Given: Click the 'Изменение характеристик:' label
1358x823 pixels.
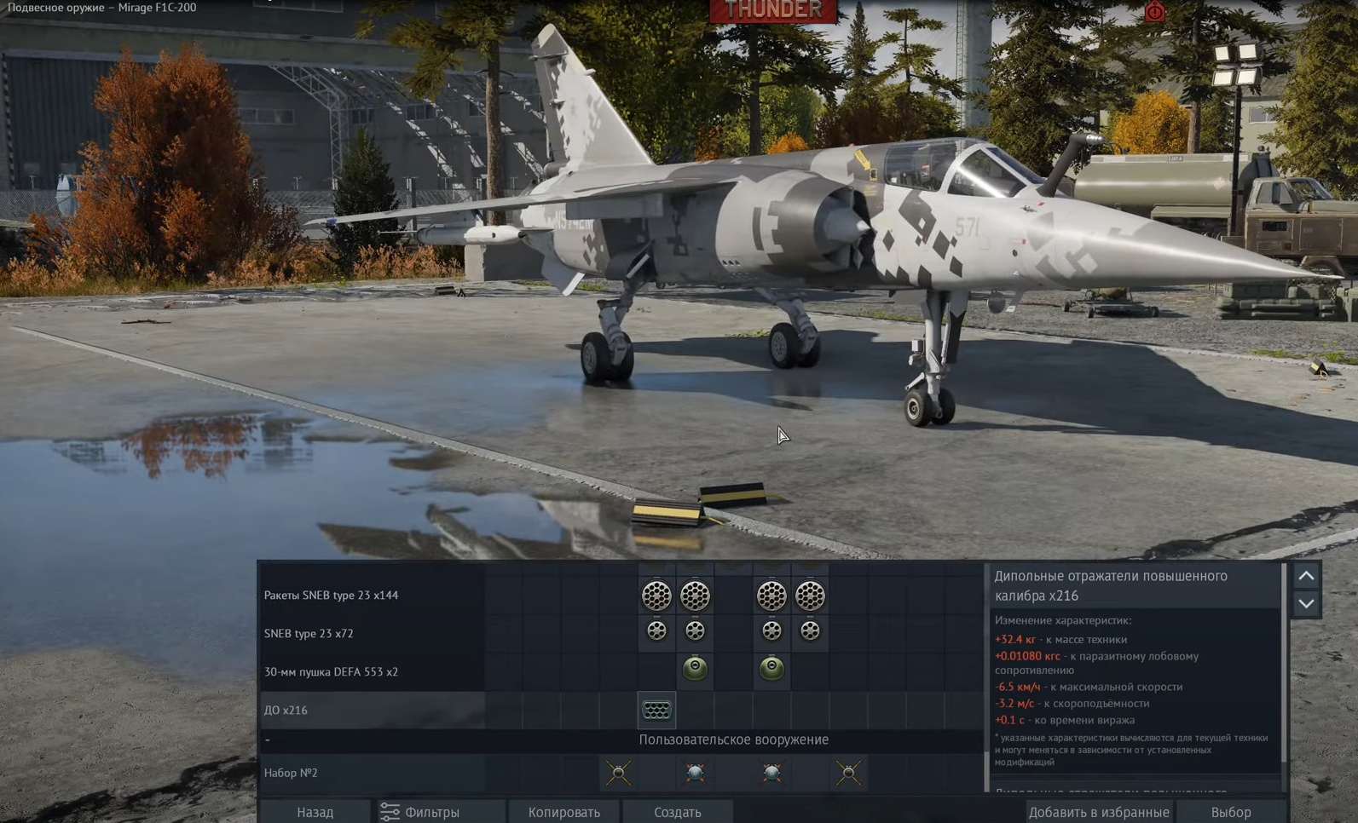Looking at the screenshot, I should pyautogui.click(x=1063, y=620).
